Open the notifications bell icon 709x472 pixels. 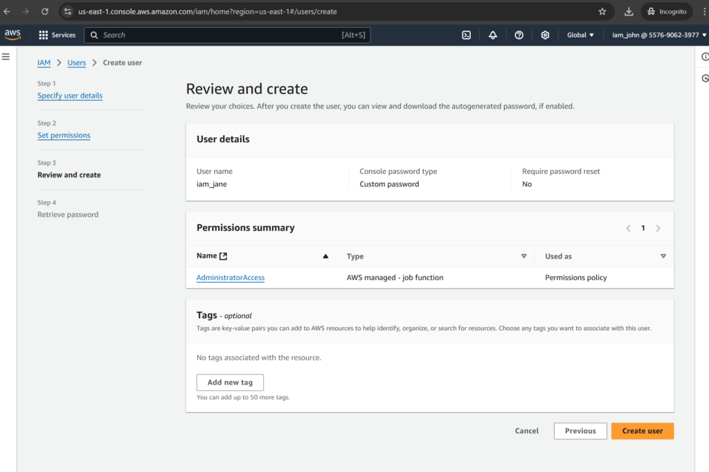(x=493, y=35)
